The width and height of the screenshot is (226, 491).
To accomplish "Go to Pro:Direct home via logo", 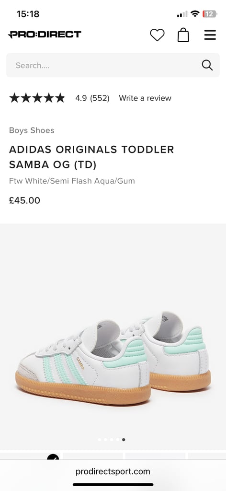I will (x=45, y=35).
